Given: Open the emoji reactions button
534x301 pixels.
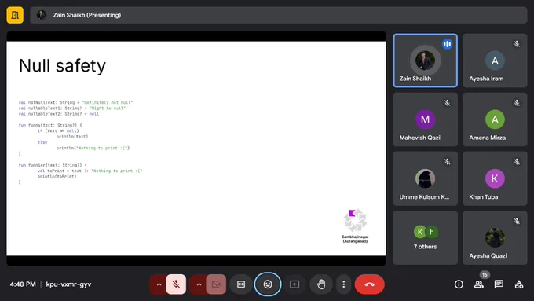Looking at the screenshot, I should pyautogui.click(x=268, y=284).
